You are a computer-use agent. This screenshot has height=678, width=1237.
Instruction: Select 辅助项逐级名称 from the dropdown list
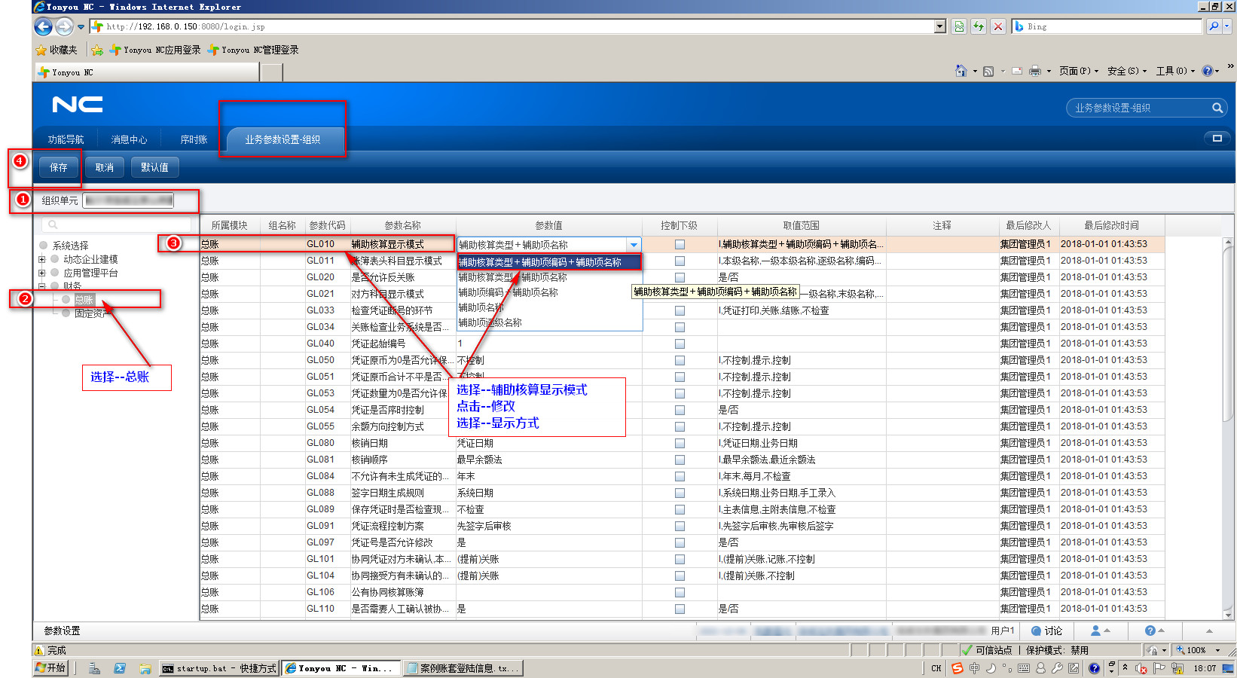(x=490, y=322)
